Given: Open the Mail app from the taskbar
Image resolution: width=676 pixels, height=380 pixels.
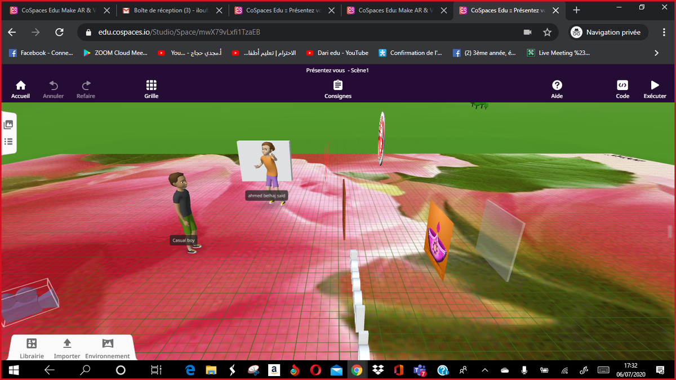Looking at the screenshot, I should [x=336, y=370].
